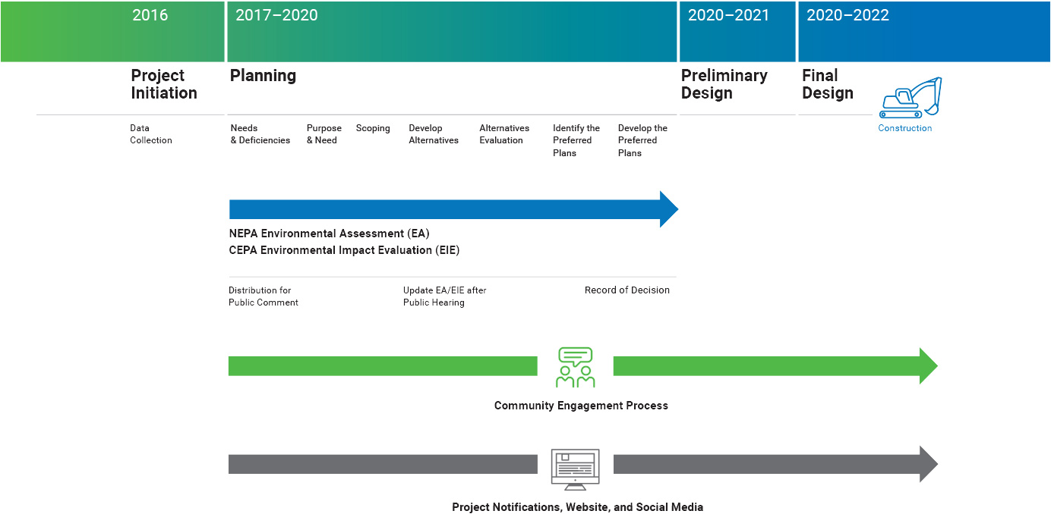The height and width of the screenshot is (514, 1051).
Task: Click the website computer monitor icon
Action: (x=575, y=469)
